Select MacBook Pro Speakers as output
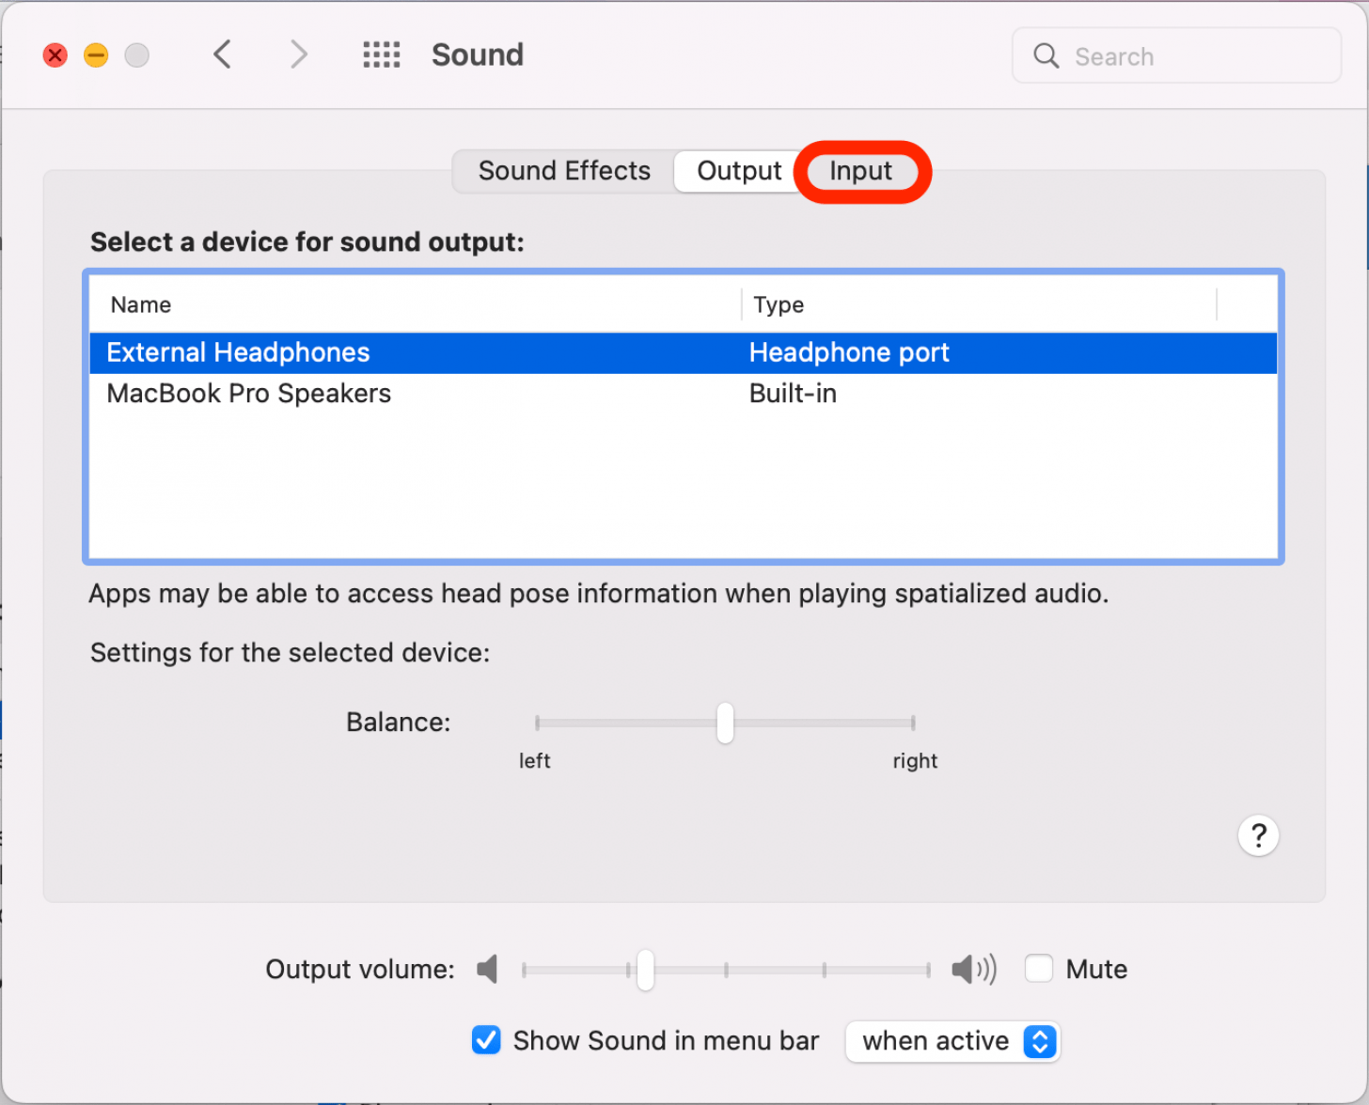 249,394
